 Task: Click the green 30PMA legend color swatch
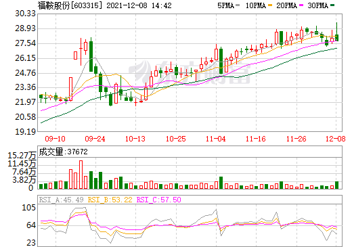pyautogui.click(x=332, y=5)
